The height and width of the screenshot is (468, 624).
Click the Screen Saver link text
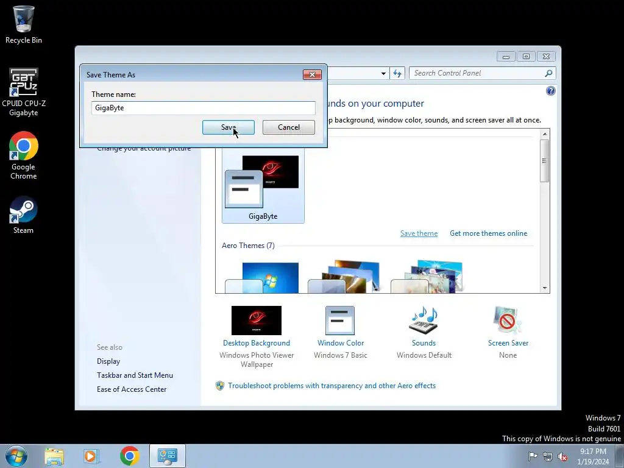point(508,343)
